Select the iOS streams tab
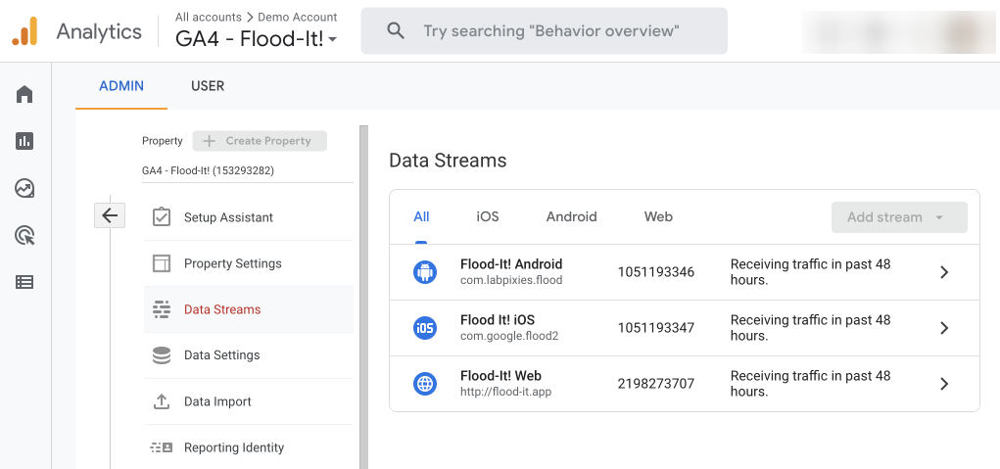This screenshot has height=469, width=1000. tap(488, 216)
